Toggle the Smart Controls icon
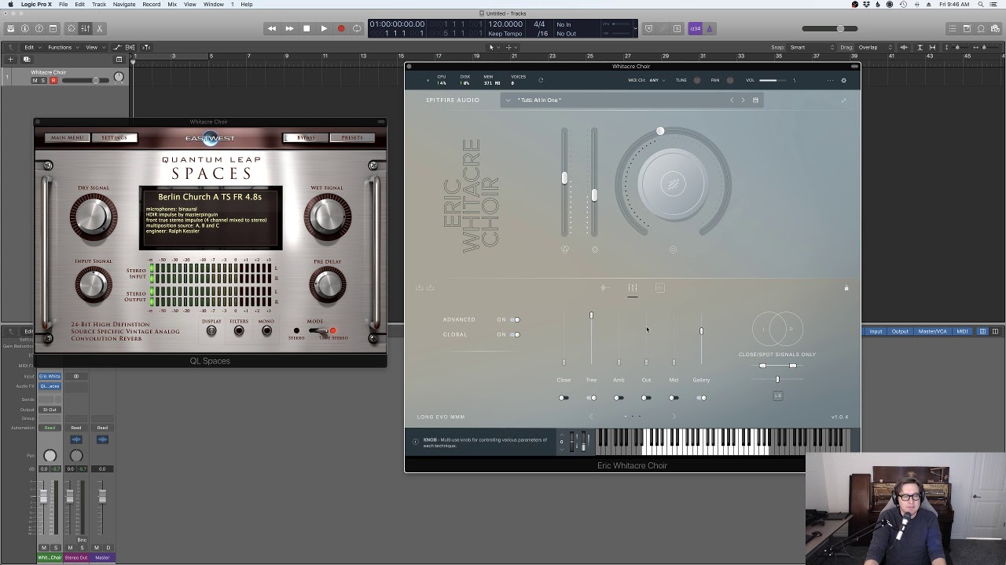Viewport: 1006px width, 565px height. click(x=72, y=29)
